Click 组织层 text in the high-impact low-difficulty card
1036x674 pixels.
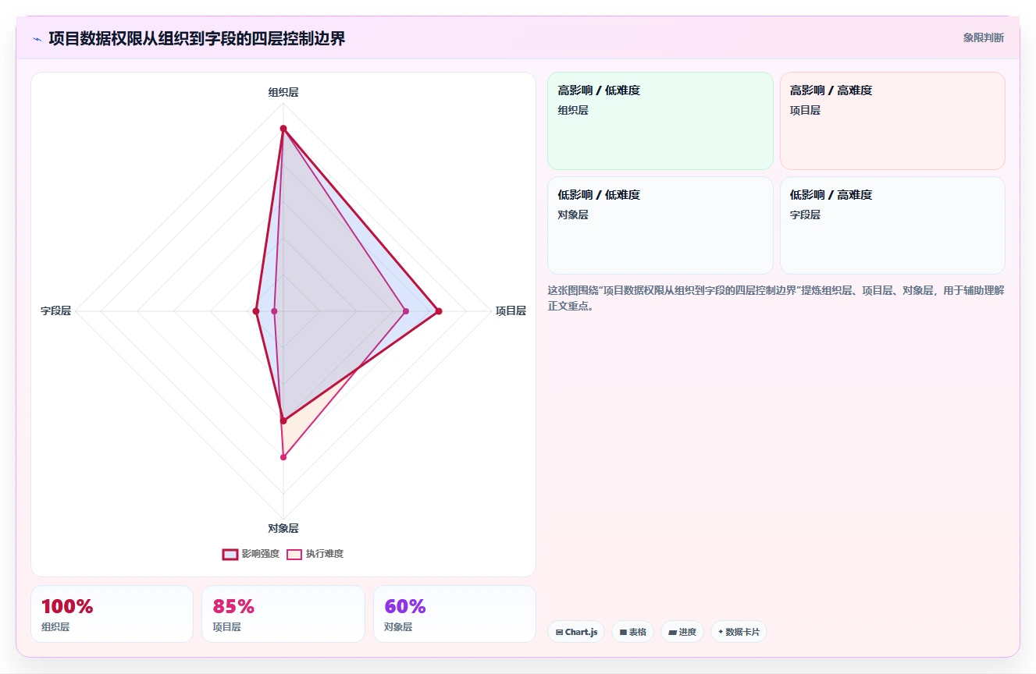click(x=573, y=110)
